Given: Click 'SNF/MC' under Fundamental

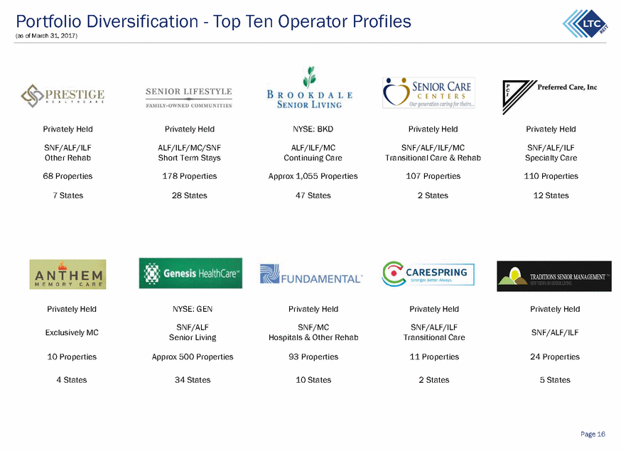Looking at the screenshot, I should point(313,327).
